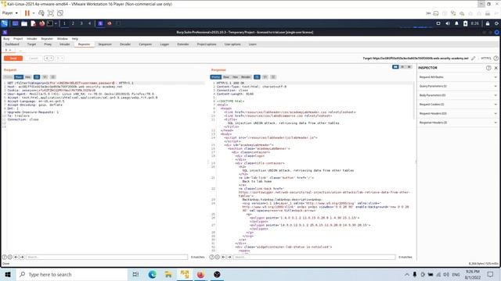
Task: Click VMware send Ctrl+Alt+Del icon
Action: click(x=41, y=13)
